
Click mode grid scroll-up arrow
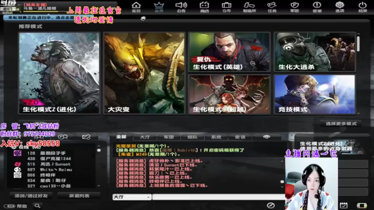point(358,34)
